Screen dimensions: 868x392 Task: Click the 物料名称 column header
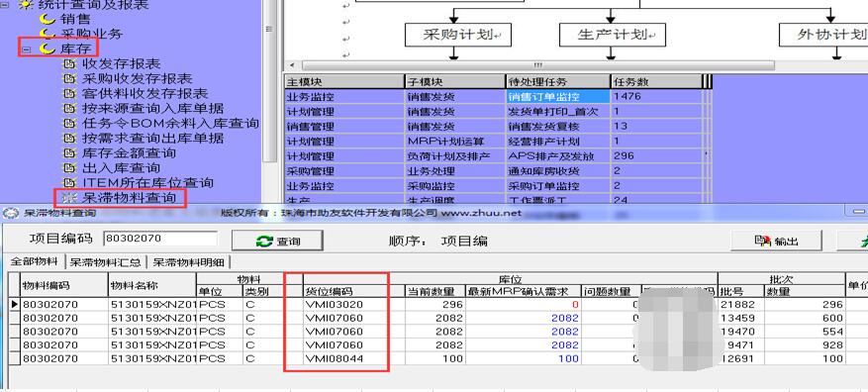tap(152, 285)
